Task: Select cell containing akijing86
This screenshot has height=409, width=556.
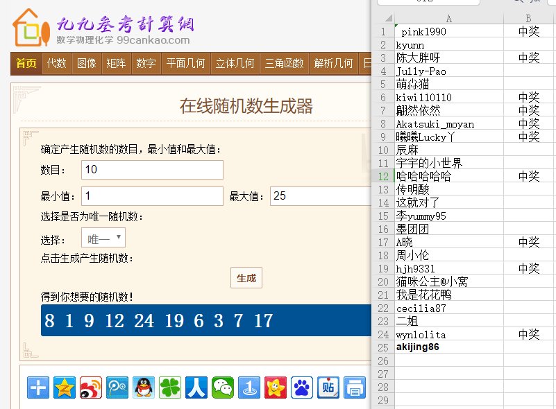Action: pyautogui.click(x=449, y=347)
